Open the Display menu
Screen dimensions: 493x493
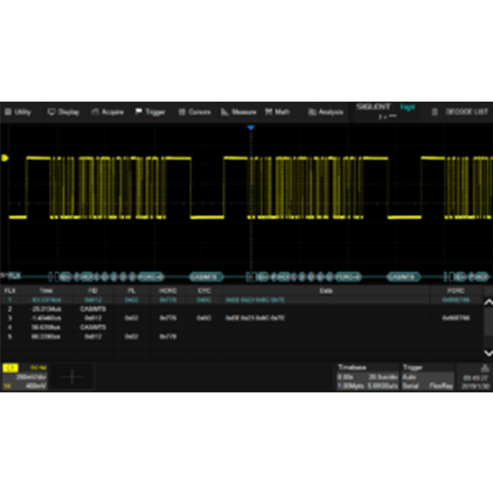[x=63, y=112]
